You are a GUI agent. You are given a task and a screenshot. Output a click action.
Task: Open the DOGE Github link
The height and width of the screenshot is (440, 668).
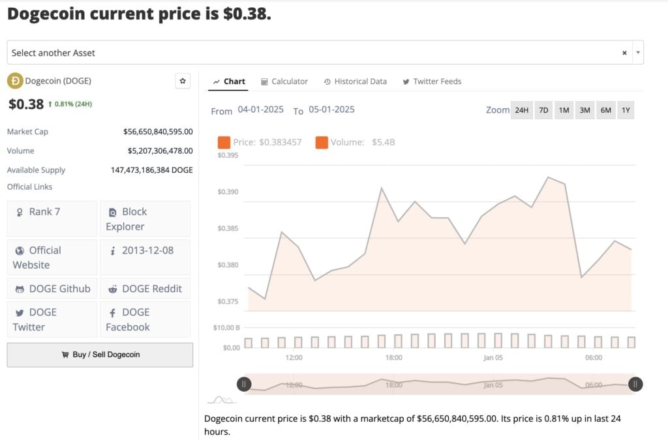pos(52,289)
